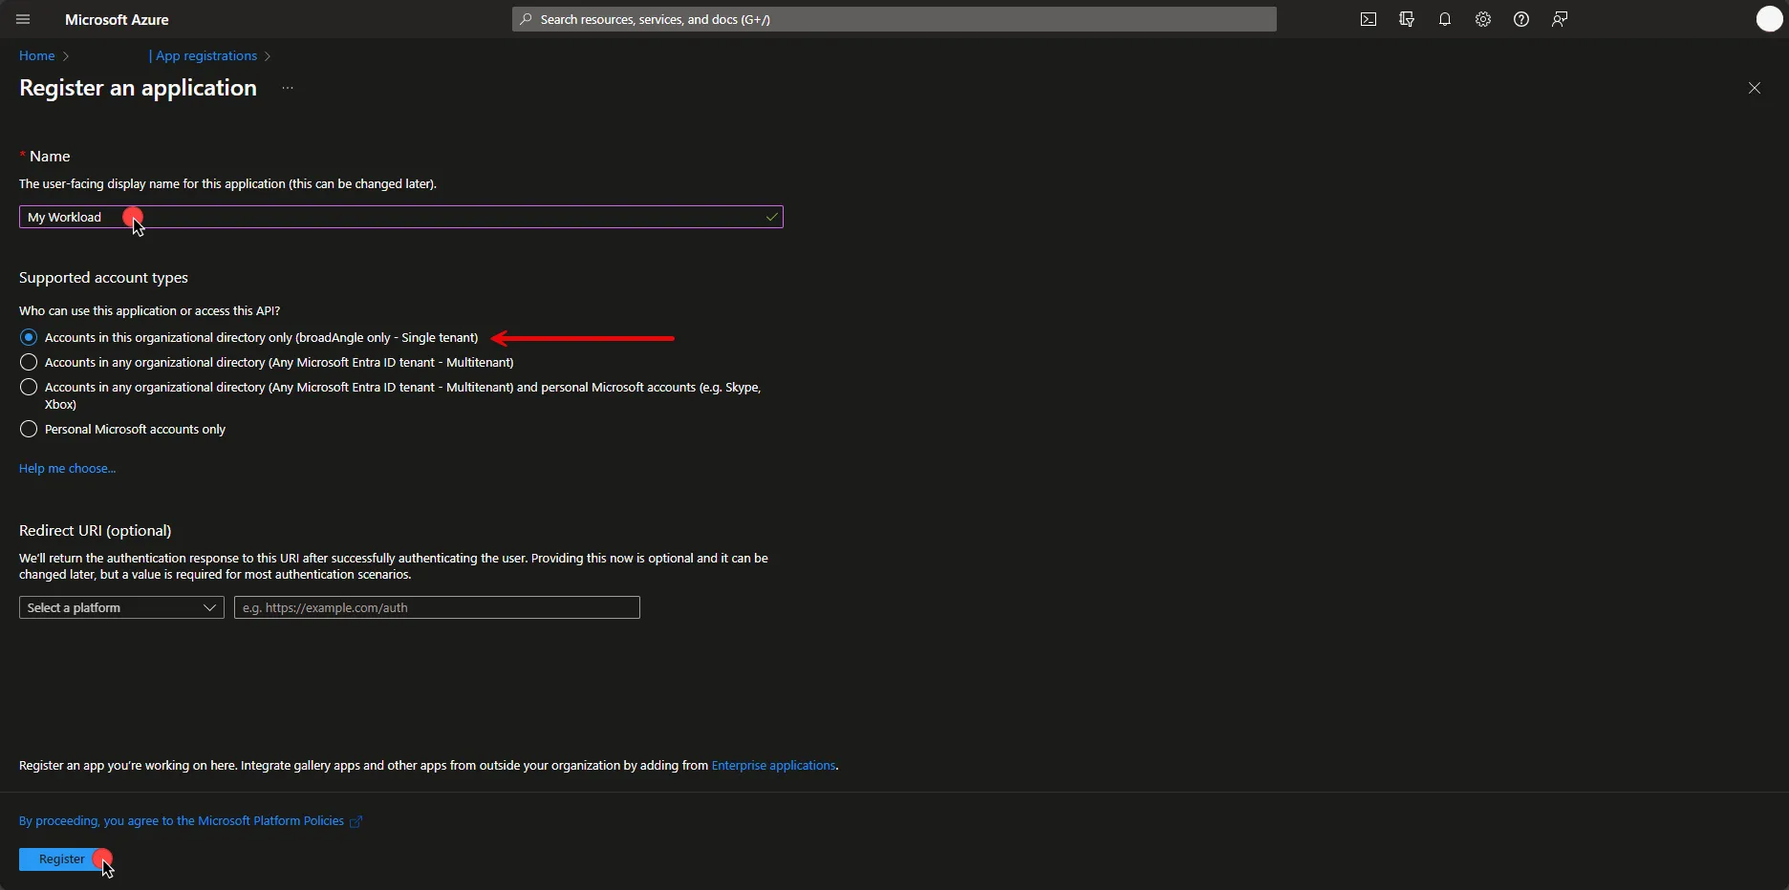Click the Azure search resources box
The width and height of the screenshot is (1789, 890).
pos(894,19)
